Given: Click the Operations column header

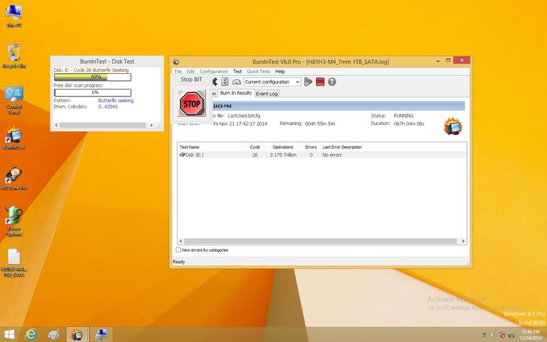Looking at the screenshot, I should pyautogui.click(x=282, y=147).
